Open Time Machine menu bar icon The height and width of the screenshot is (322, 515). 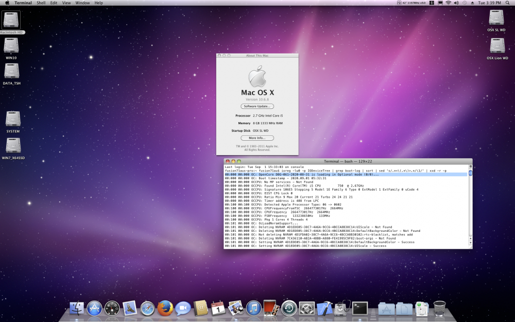point(465,3)
